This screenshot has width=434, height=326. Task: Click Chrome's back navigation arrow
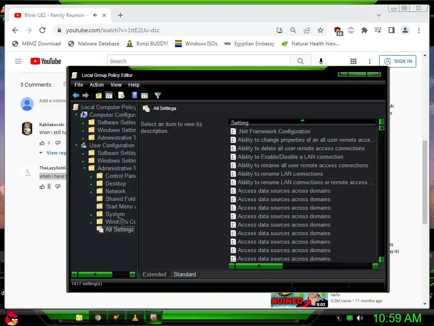click(15, 30)
